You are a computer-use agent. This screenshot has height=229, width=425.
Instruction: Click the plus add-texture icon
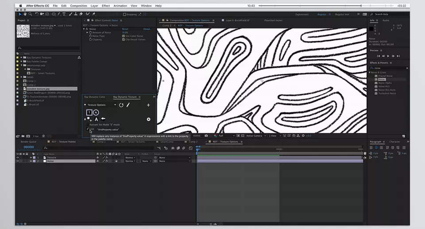(x=148, y=105)
